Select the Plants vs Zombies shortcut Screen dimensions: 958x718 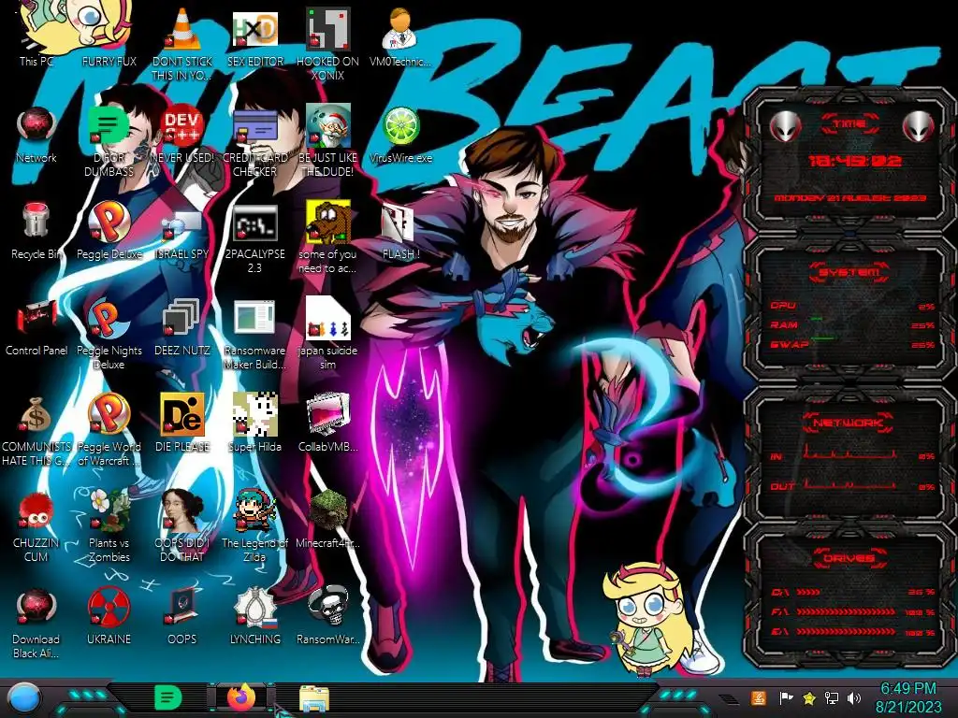point(109,511)
